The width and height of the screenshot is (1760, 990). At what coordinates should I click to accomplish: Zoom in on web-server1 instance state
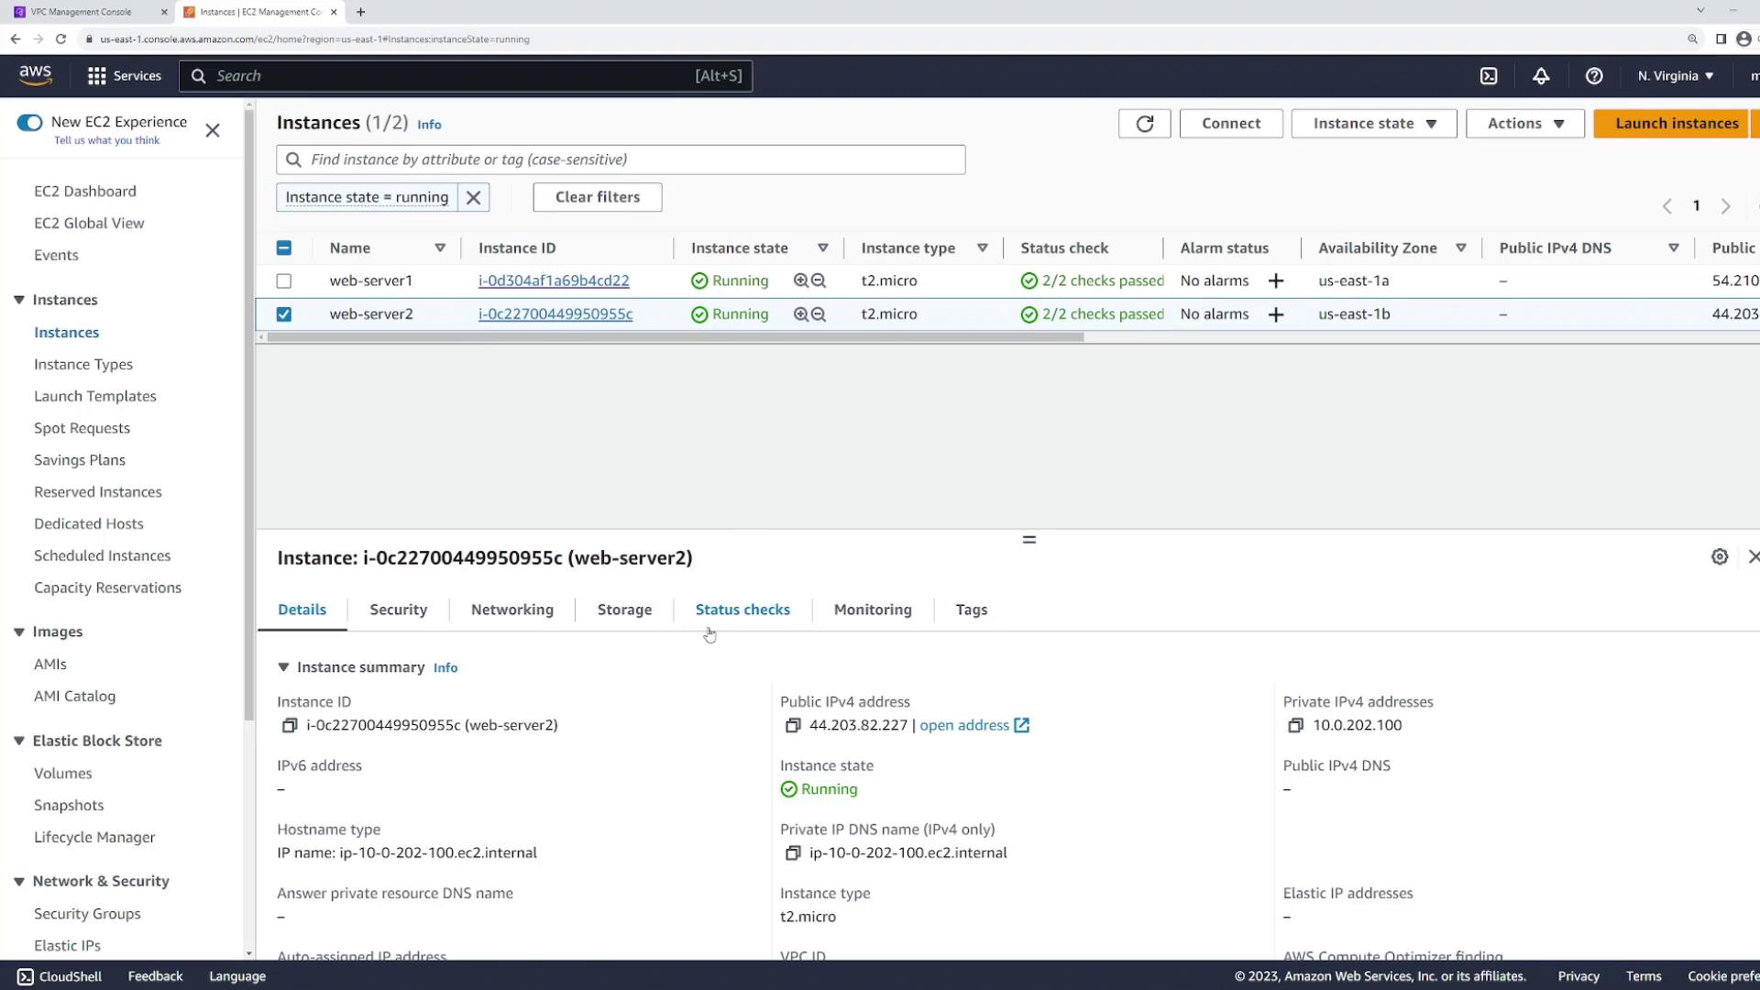tap(801, 281)
